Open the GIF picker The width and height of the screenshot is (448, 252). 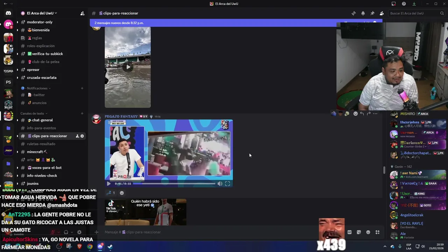(x=349, y=232)
